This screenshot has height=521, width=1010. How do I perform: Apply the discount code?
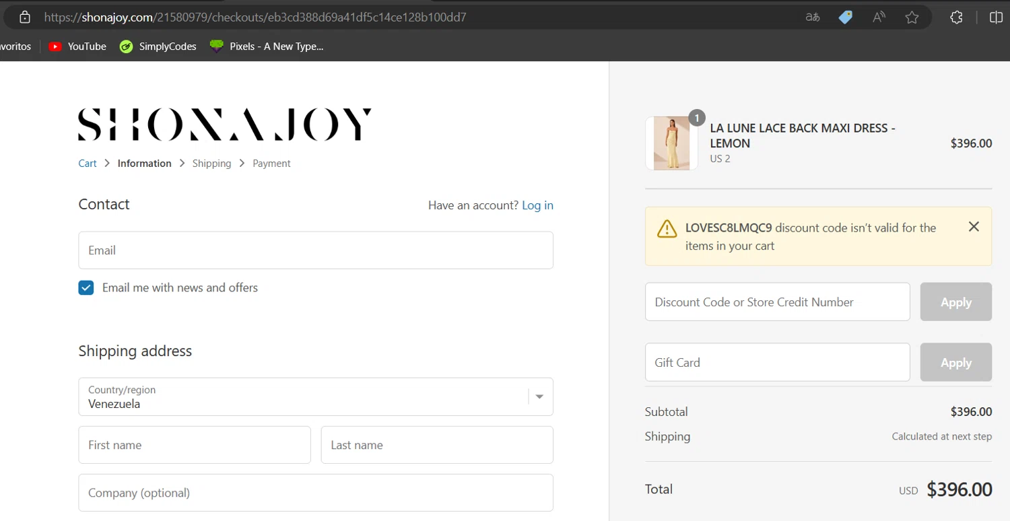(x=955, y=302)
